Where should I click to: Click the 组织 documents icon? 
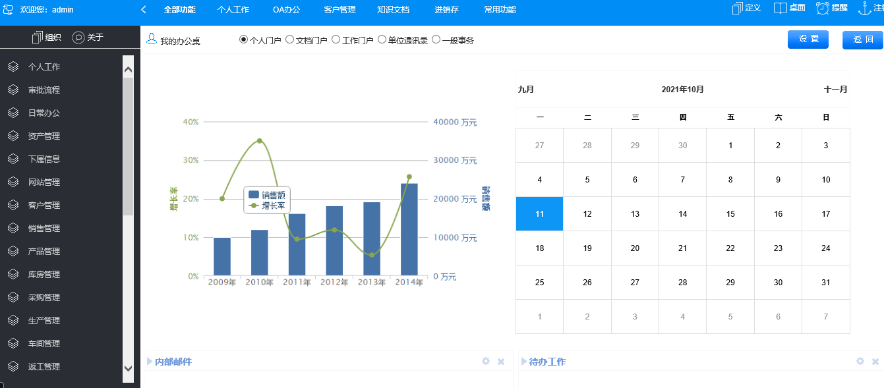pyautogui.click(x=38, y=38)
